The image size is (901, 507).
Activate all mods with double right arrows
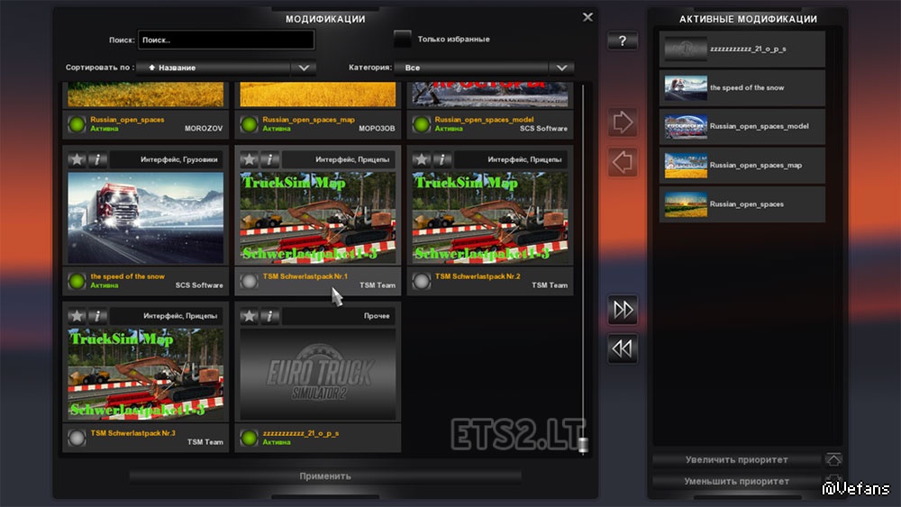coord(623,310)
